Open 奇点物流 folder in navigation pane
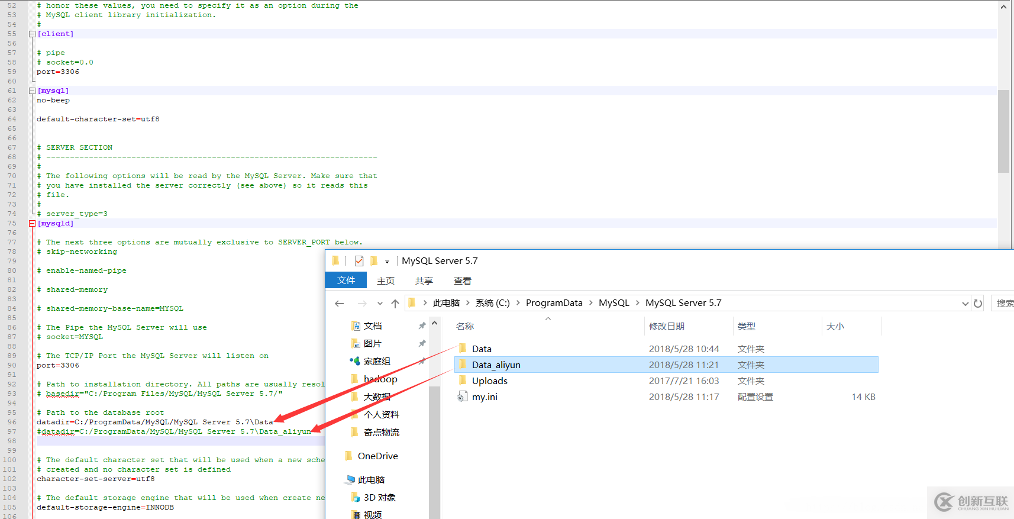1014x519 pixels. pyautogui.click(x=382, y=433)
